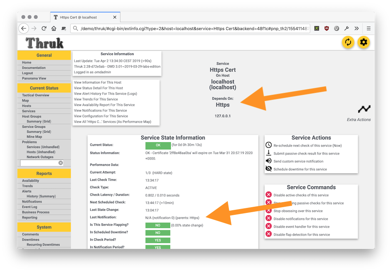392x272 pixels.
Task: Click the uBlock shield extension icon
Action: pyautogui.click(x=327, y=28)
